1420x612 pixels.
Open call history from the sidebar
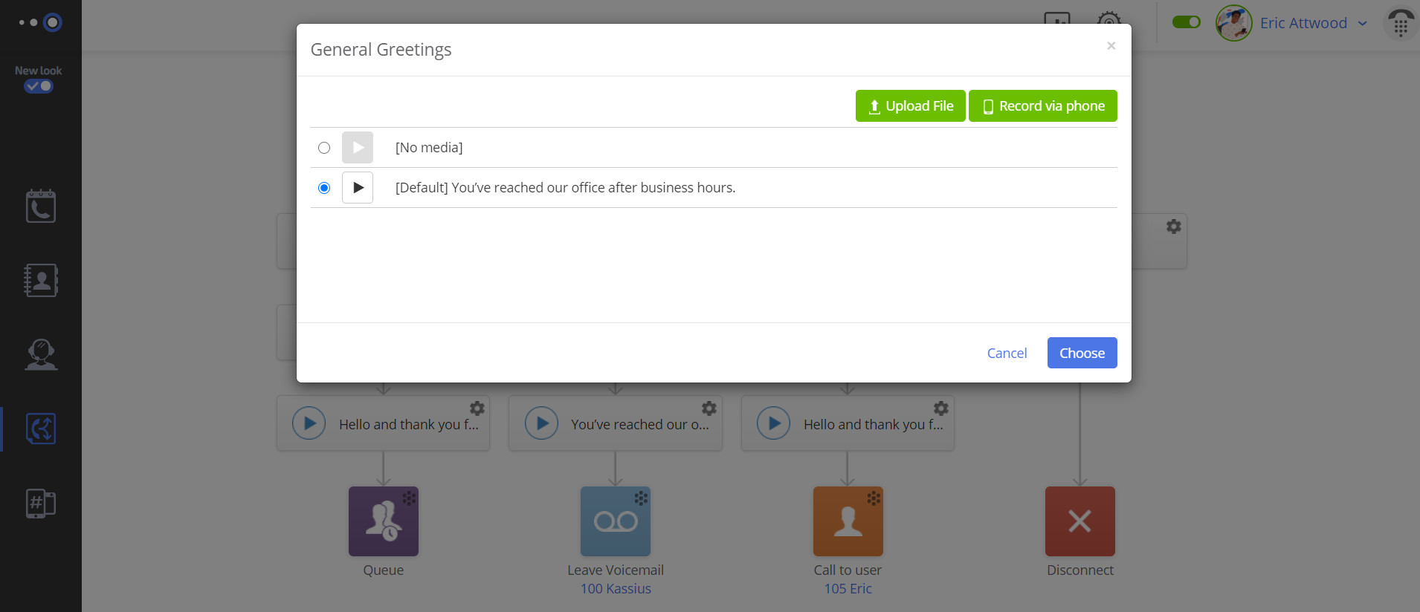click(x=41, y=206)
